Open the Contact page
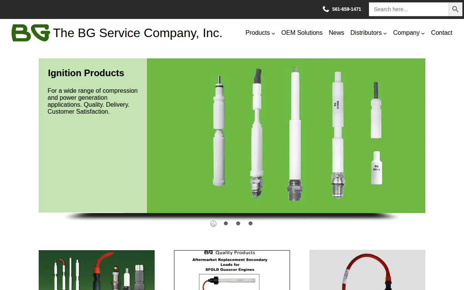 (442, 33)
